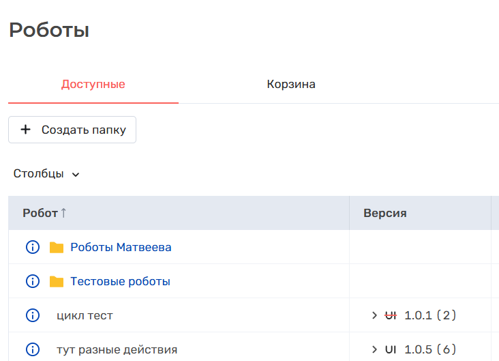Select the цикл тест robot name
Viewport: 499px width, 361px height.
(85, 315)
